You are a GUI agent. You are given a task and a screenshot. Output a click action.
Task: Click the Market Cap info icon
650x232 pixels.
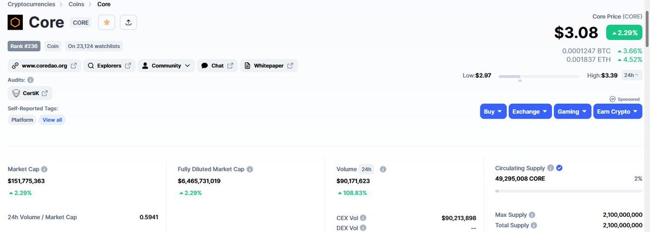44,169
